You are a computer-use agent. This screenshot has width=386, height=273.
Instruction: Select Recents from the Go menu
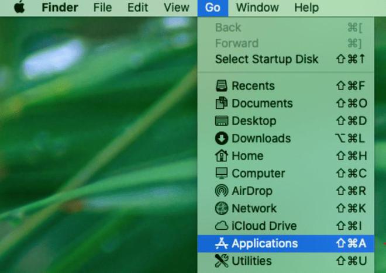pos(253,86)
